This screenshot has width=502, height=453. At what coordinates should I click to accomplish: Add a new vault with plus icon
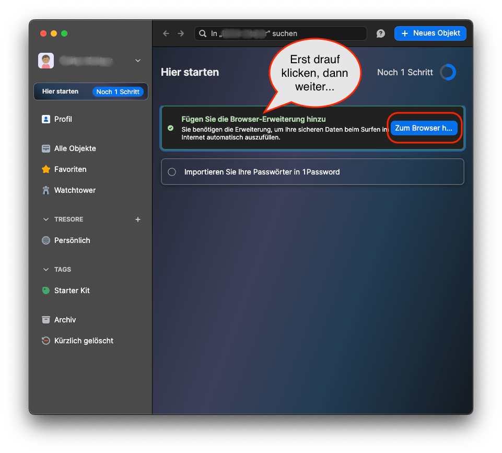(x=138, y=219)
